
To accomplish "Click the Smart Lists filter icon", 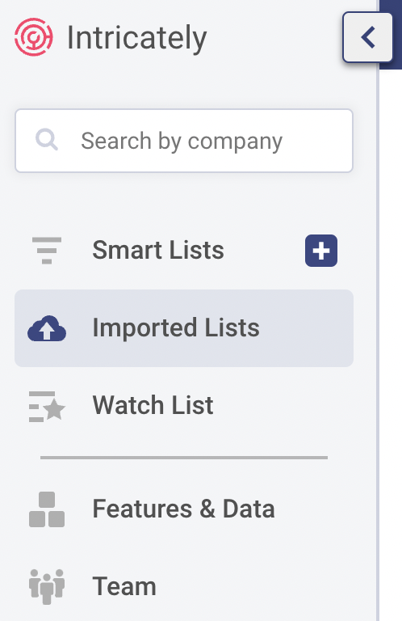I will (x=47, y=251).
